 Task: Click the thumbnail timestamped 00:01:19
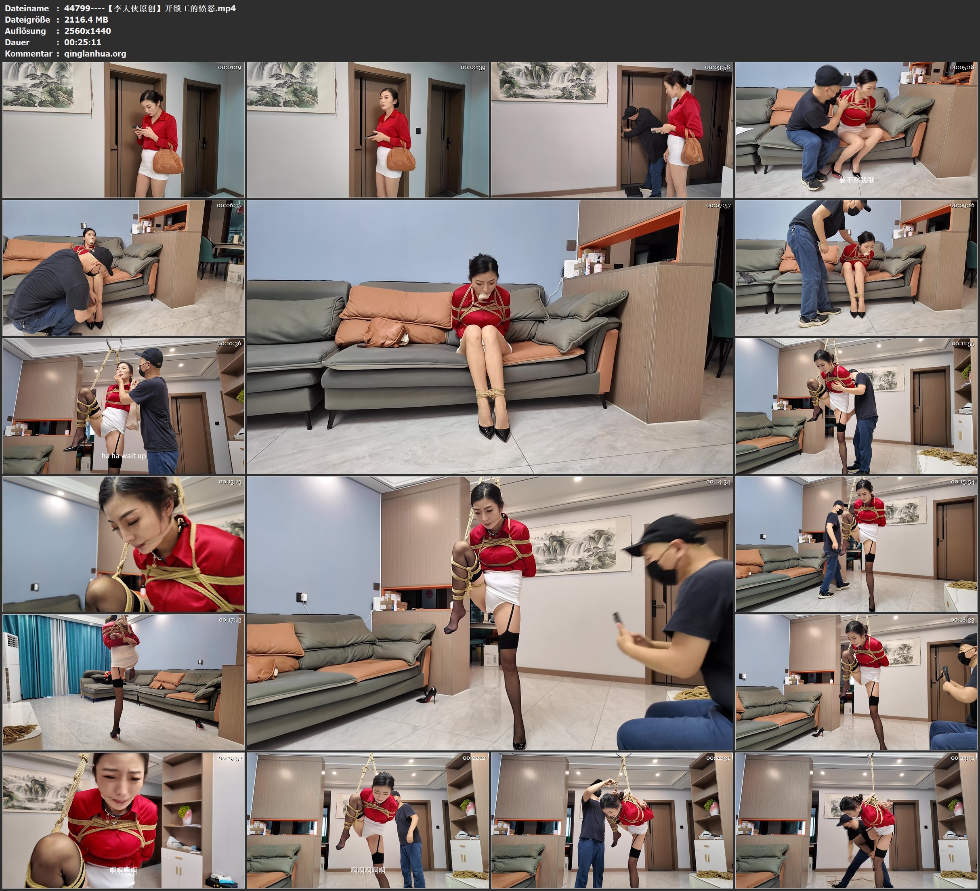(124, 130)
